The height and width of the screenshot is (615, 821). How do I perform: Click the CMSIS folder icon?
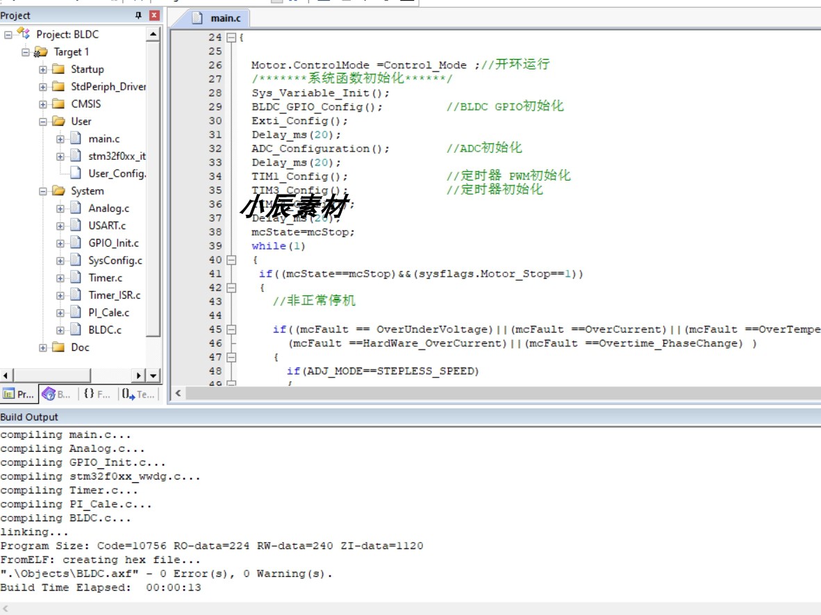[x=58, y=104]
